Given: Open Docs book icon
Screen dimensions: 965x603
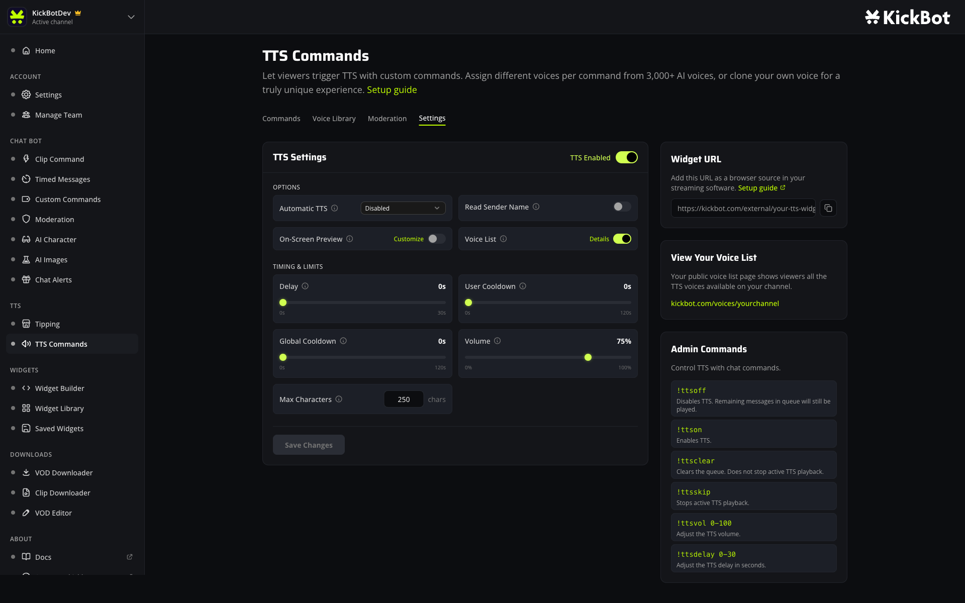Looking at the screenshot, I should pyautogui.click(x=26, y=557).
